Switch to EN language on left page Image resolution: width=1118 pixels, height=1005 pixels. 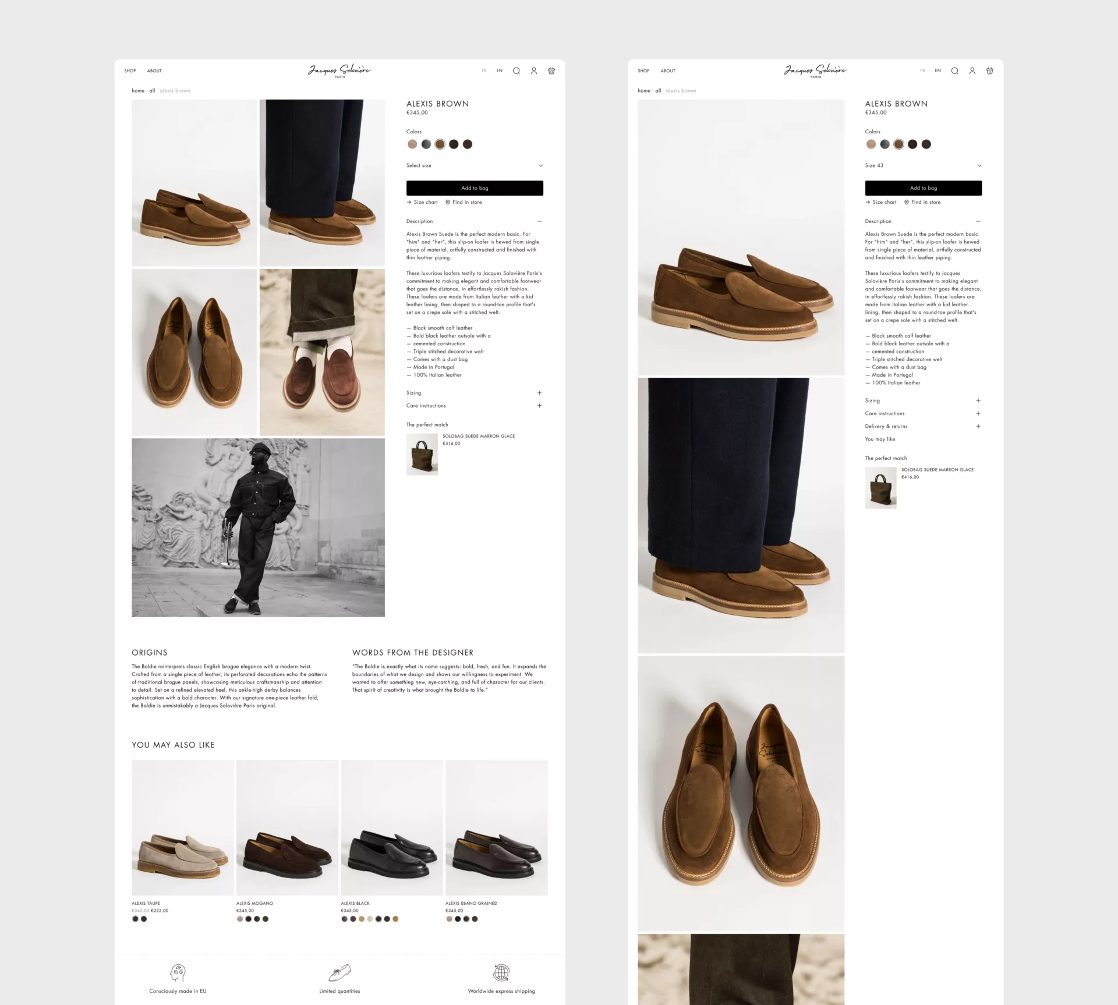(x=500, y=71)
